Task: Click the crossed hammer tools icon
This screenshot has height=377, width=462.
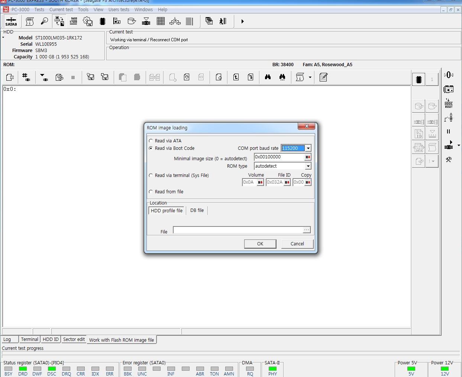Action: click(x=449, y=159)
